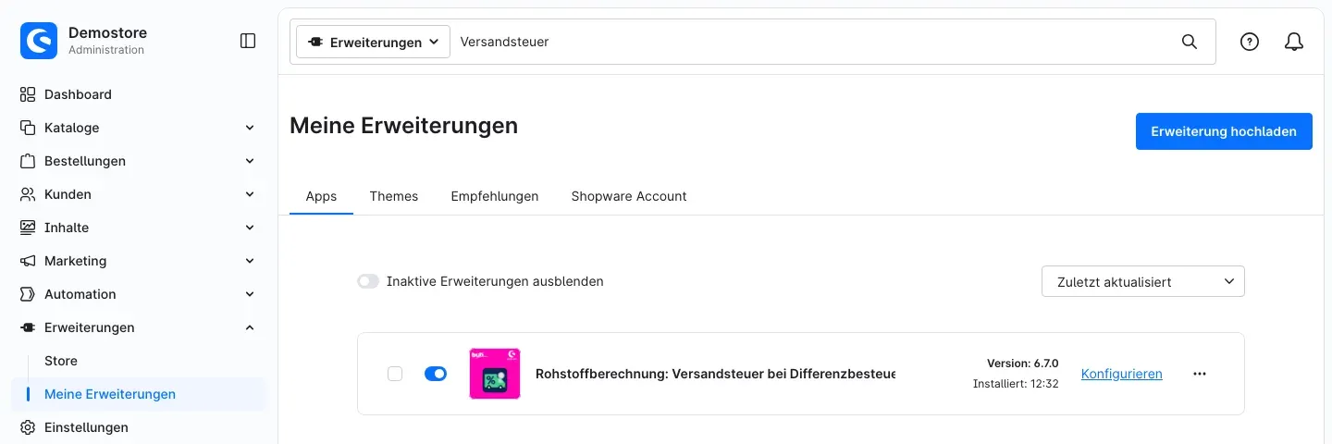Open Einstellungen menu entry label
This screenshot has width=1332, height=444.
pyautogui.click(x=86, y=427)
